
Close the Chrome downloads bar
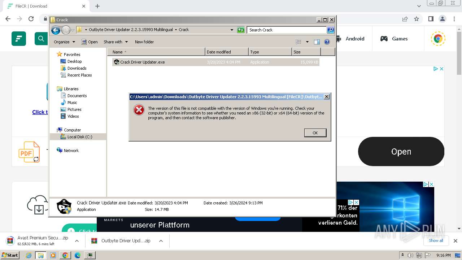coord(456,241)
